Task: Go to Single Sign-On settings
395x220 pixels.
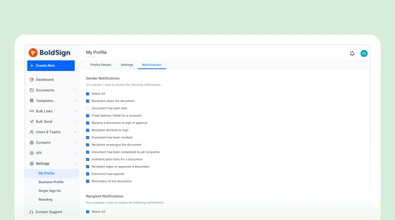Action: point(50,191)
